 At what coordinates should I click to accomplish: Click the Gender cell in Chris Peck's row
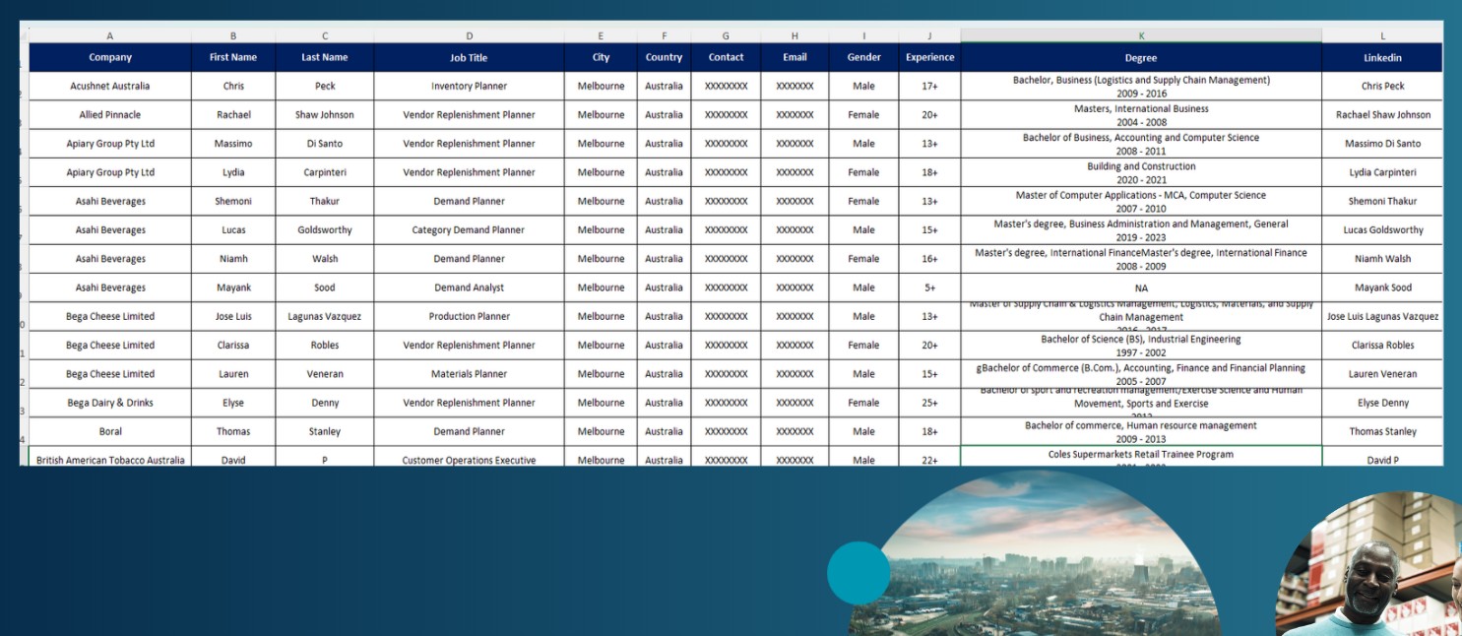[863, 86]
